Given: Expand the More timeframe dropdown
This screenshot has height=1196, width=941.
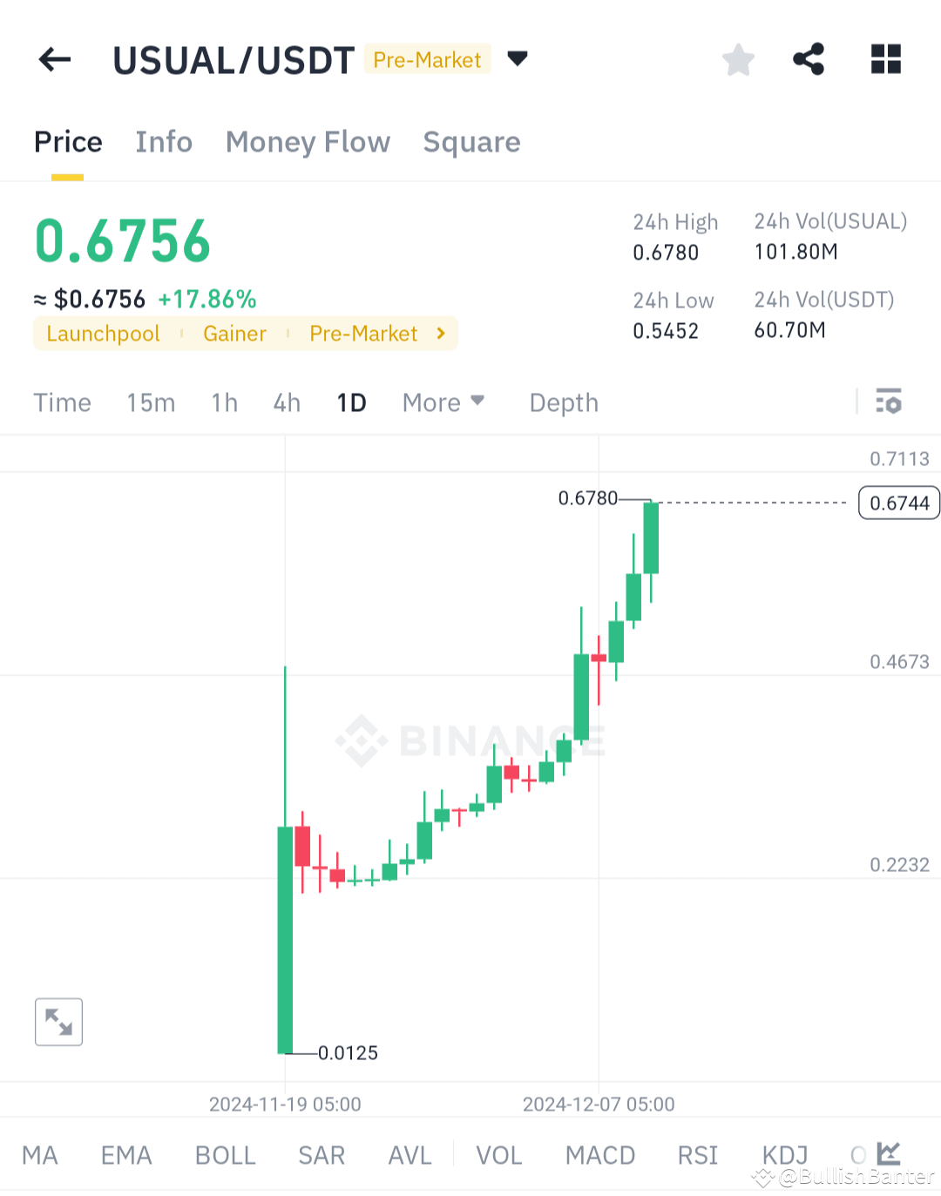Looking at the screenshot, I should click(x=443, y=402).
